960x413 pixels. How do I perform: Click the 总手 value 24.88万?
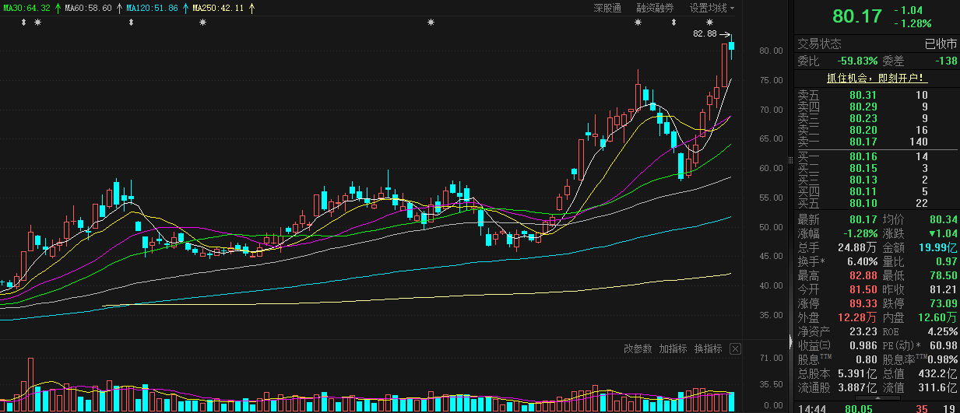coord(856,247)
